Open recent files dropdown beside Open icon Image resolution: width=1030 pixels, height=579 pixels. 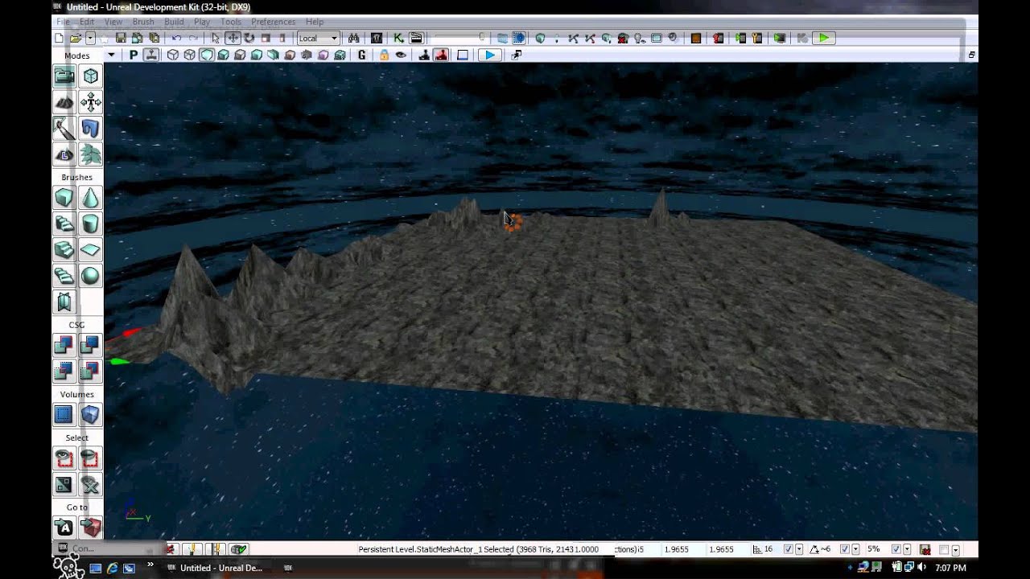[90, 38]
